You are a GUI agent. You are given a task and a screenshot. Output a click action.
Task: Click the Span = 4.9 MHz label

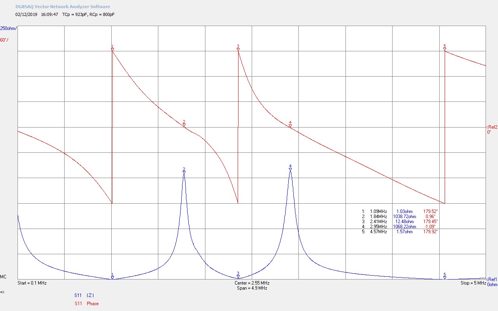[252, 288]
